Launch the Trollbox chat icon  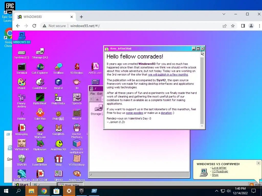pos(58,69)
